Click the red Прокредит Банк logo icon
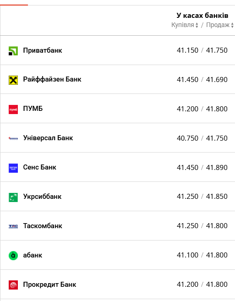This screenshot has width=235, height=301. (x=13, y=285)
